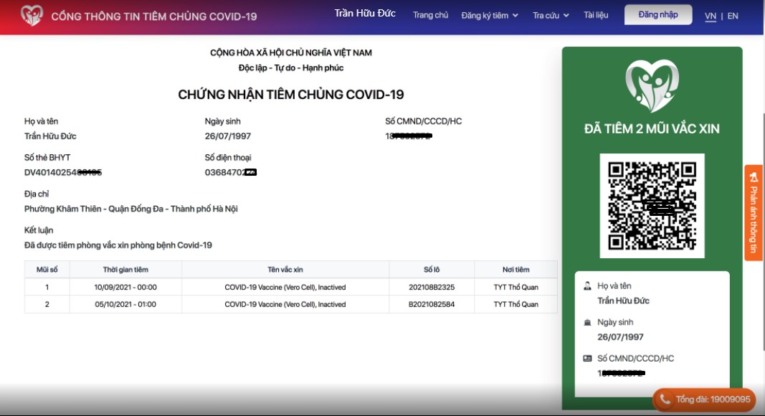Click the heart logo in the header
This screenshot has height=416, width=765.
click(31, 15)
